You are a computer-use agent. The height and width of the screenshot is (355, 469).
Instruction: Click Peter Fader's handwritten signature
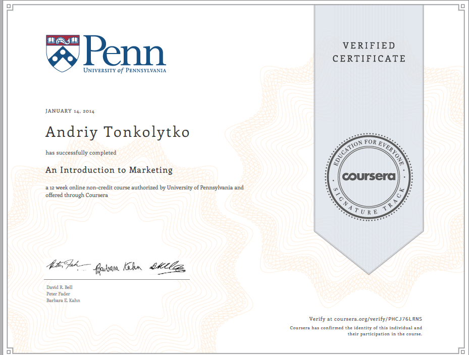(68, 265)
